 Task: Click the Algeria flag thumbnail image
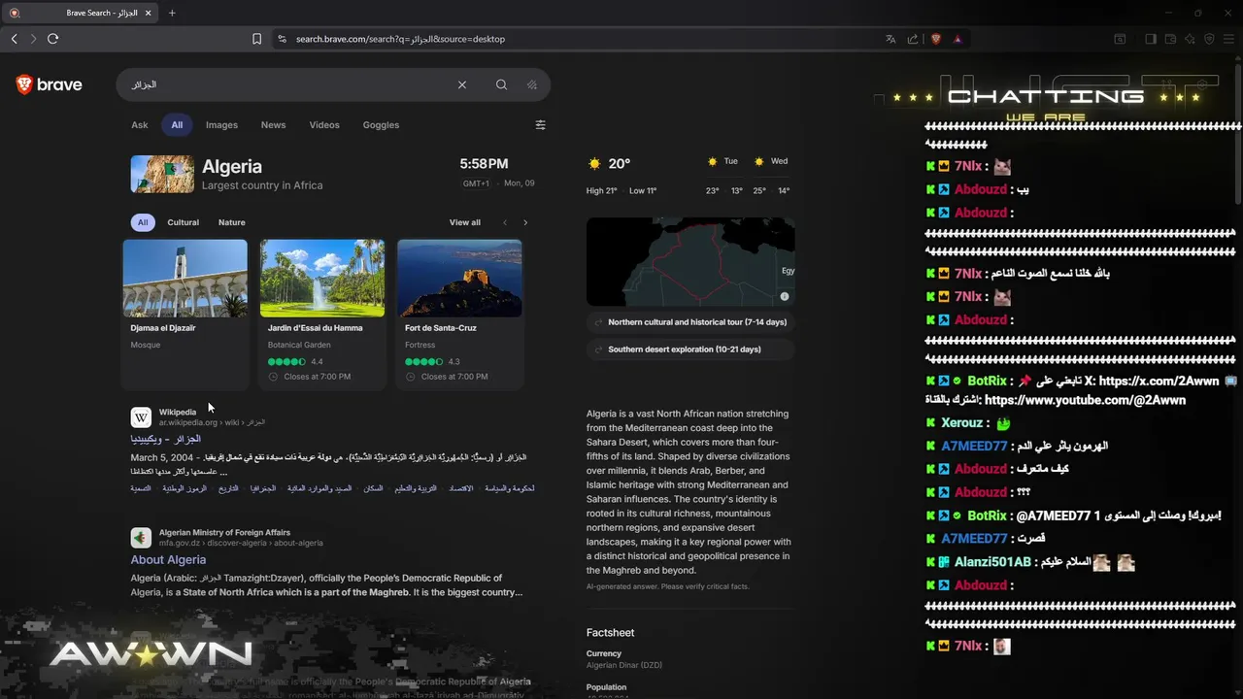point(162,174)
